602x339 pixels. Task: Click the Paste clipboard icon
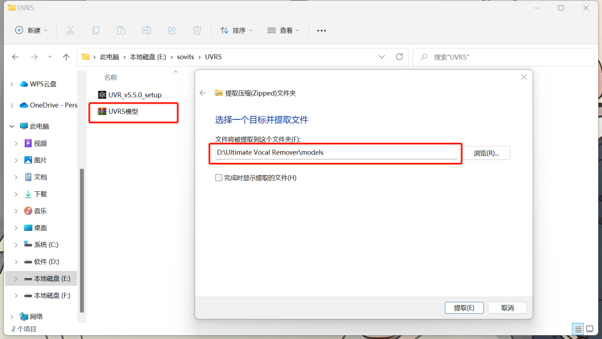pyautogui.click(x=121, y=30)
